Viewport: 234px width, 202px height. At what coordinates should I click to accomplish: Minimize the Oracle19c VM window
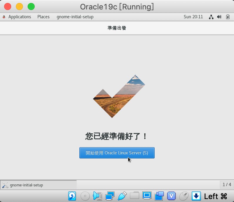19,6
